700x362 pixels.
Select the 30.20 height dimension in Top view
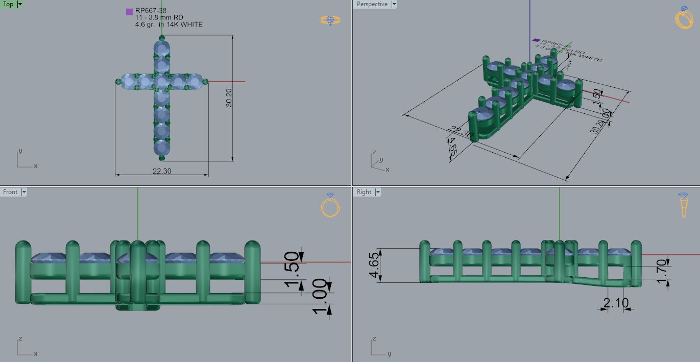[x=229, y=98]
